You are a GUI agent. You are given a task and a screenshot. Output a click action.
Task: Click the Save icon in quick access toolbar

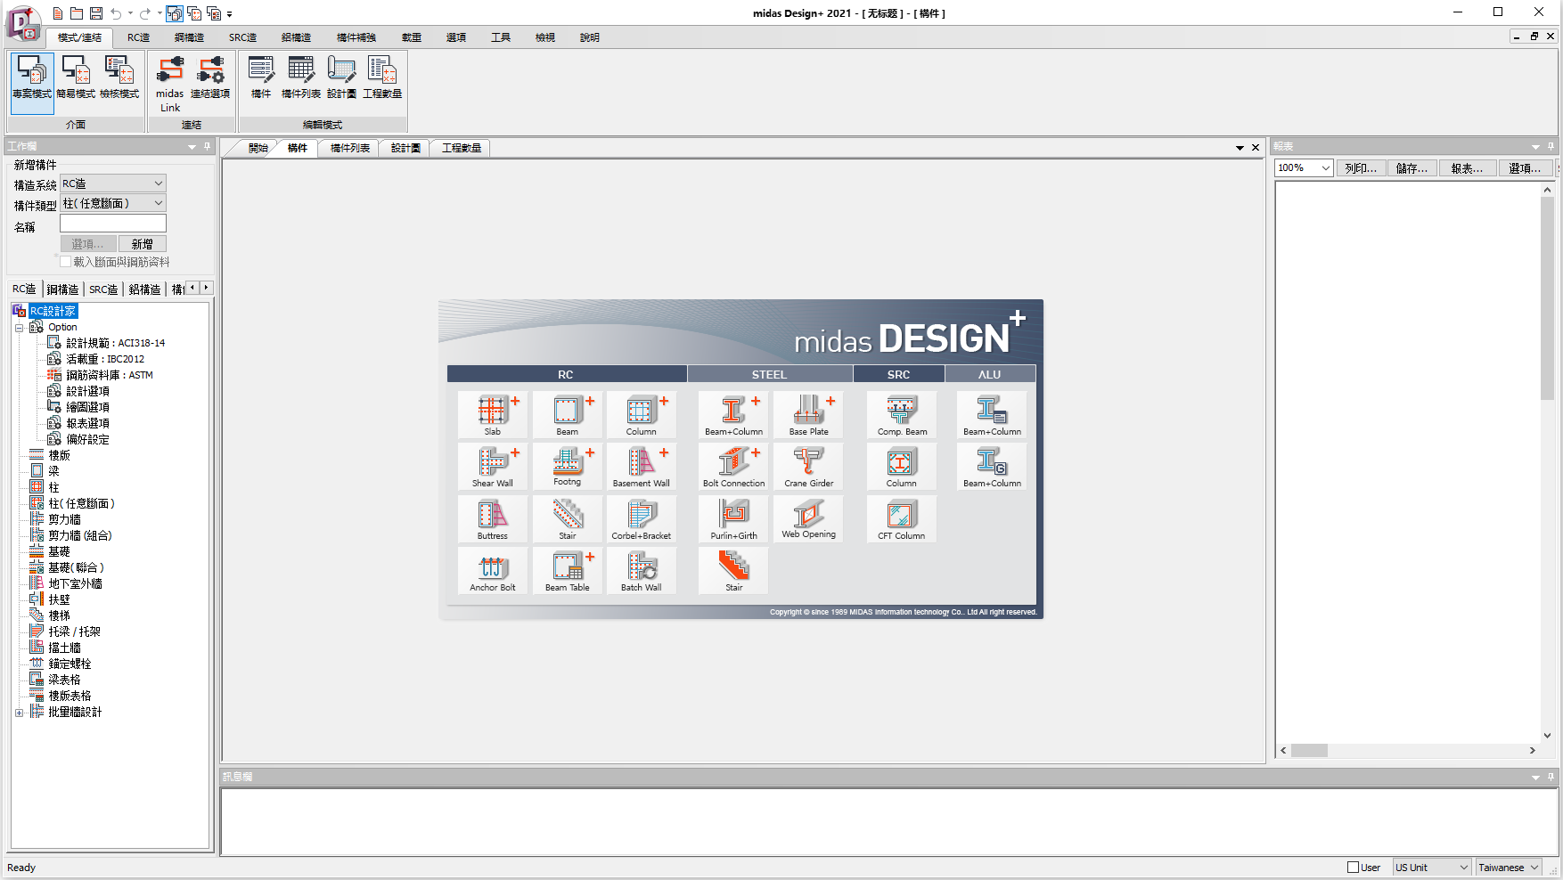(96, 13)
